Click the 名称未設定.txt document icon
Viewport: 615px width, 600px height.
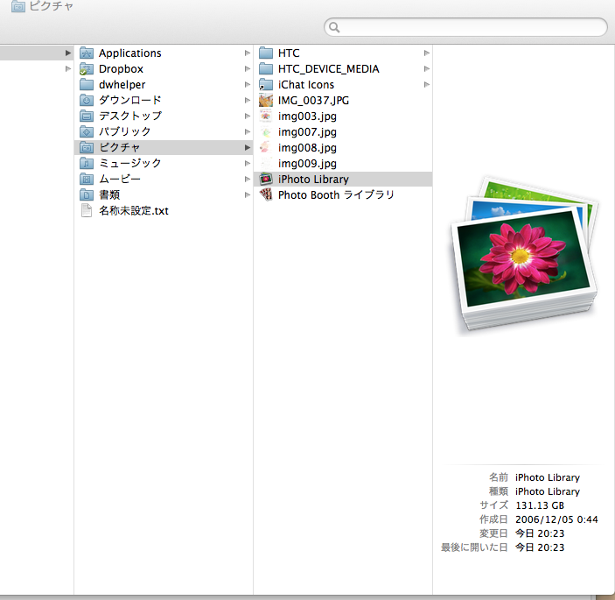[87, 210]
